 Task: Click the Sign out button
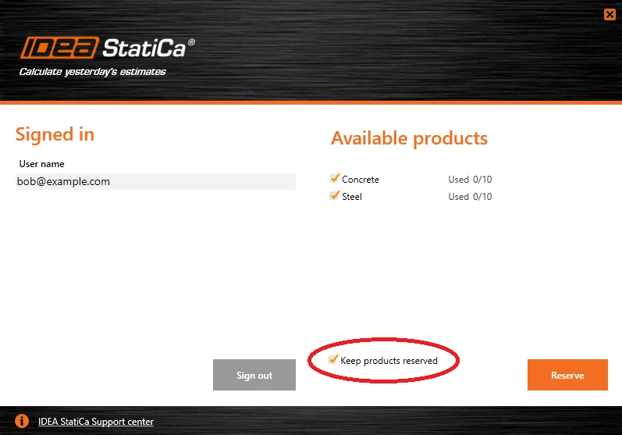point(254,375)
